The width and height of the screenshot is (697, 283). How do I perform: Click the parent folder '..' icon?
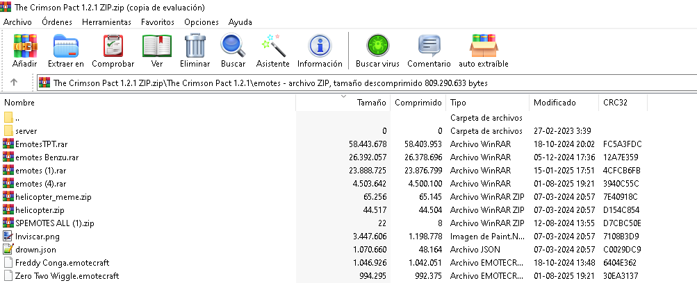pyautogui.click(x=8, y=117)
